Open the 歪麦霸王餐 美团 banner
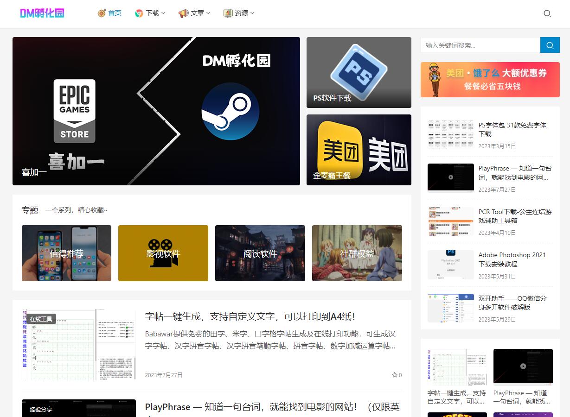This screenshot has width=570, height=417. pyautogui.click(x=359, y=150)
